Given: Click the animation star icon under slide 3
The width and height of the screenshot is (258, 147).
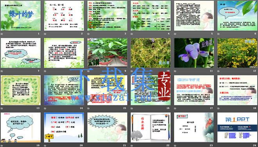Looking at the screenshot, I should 88,34.
